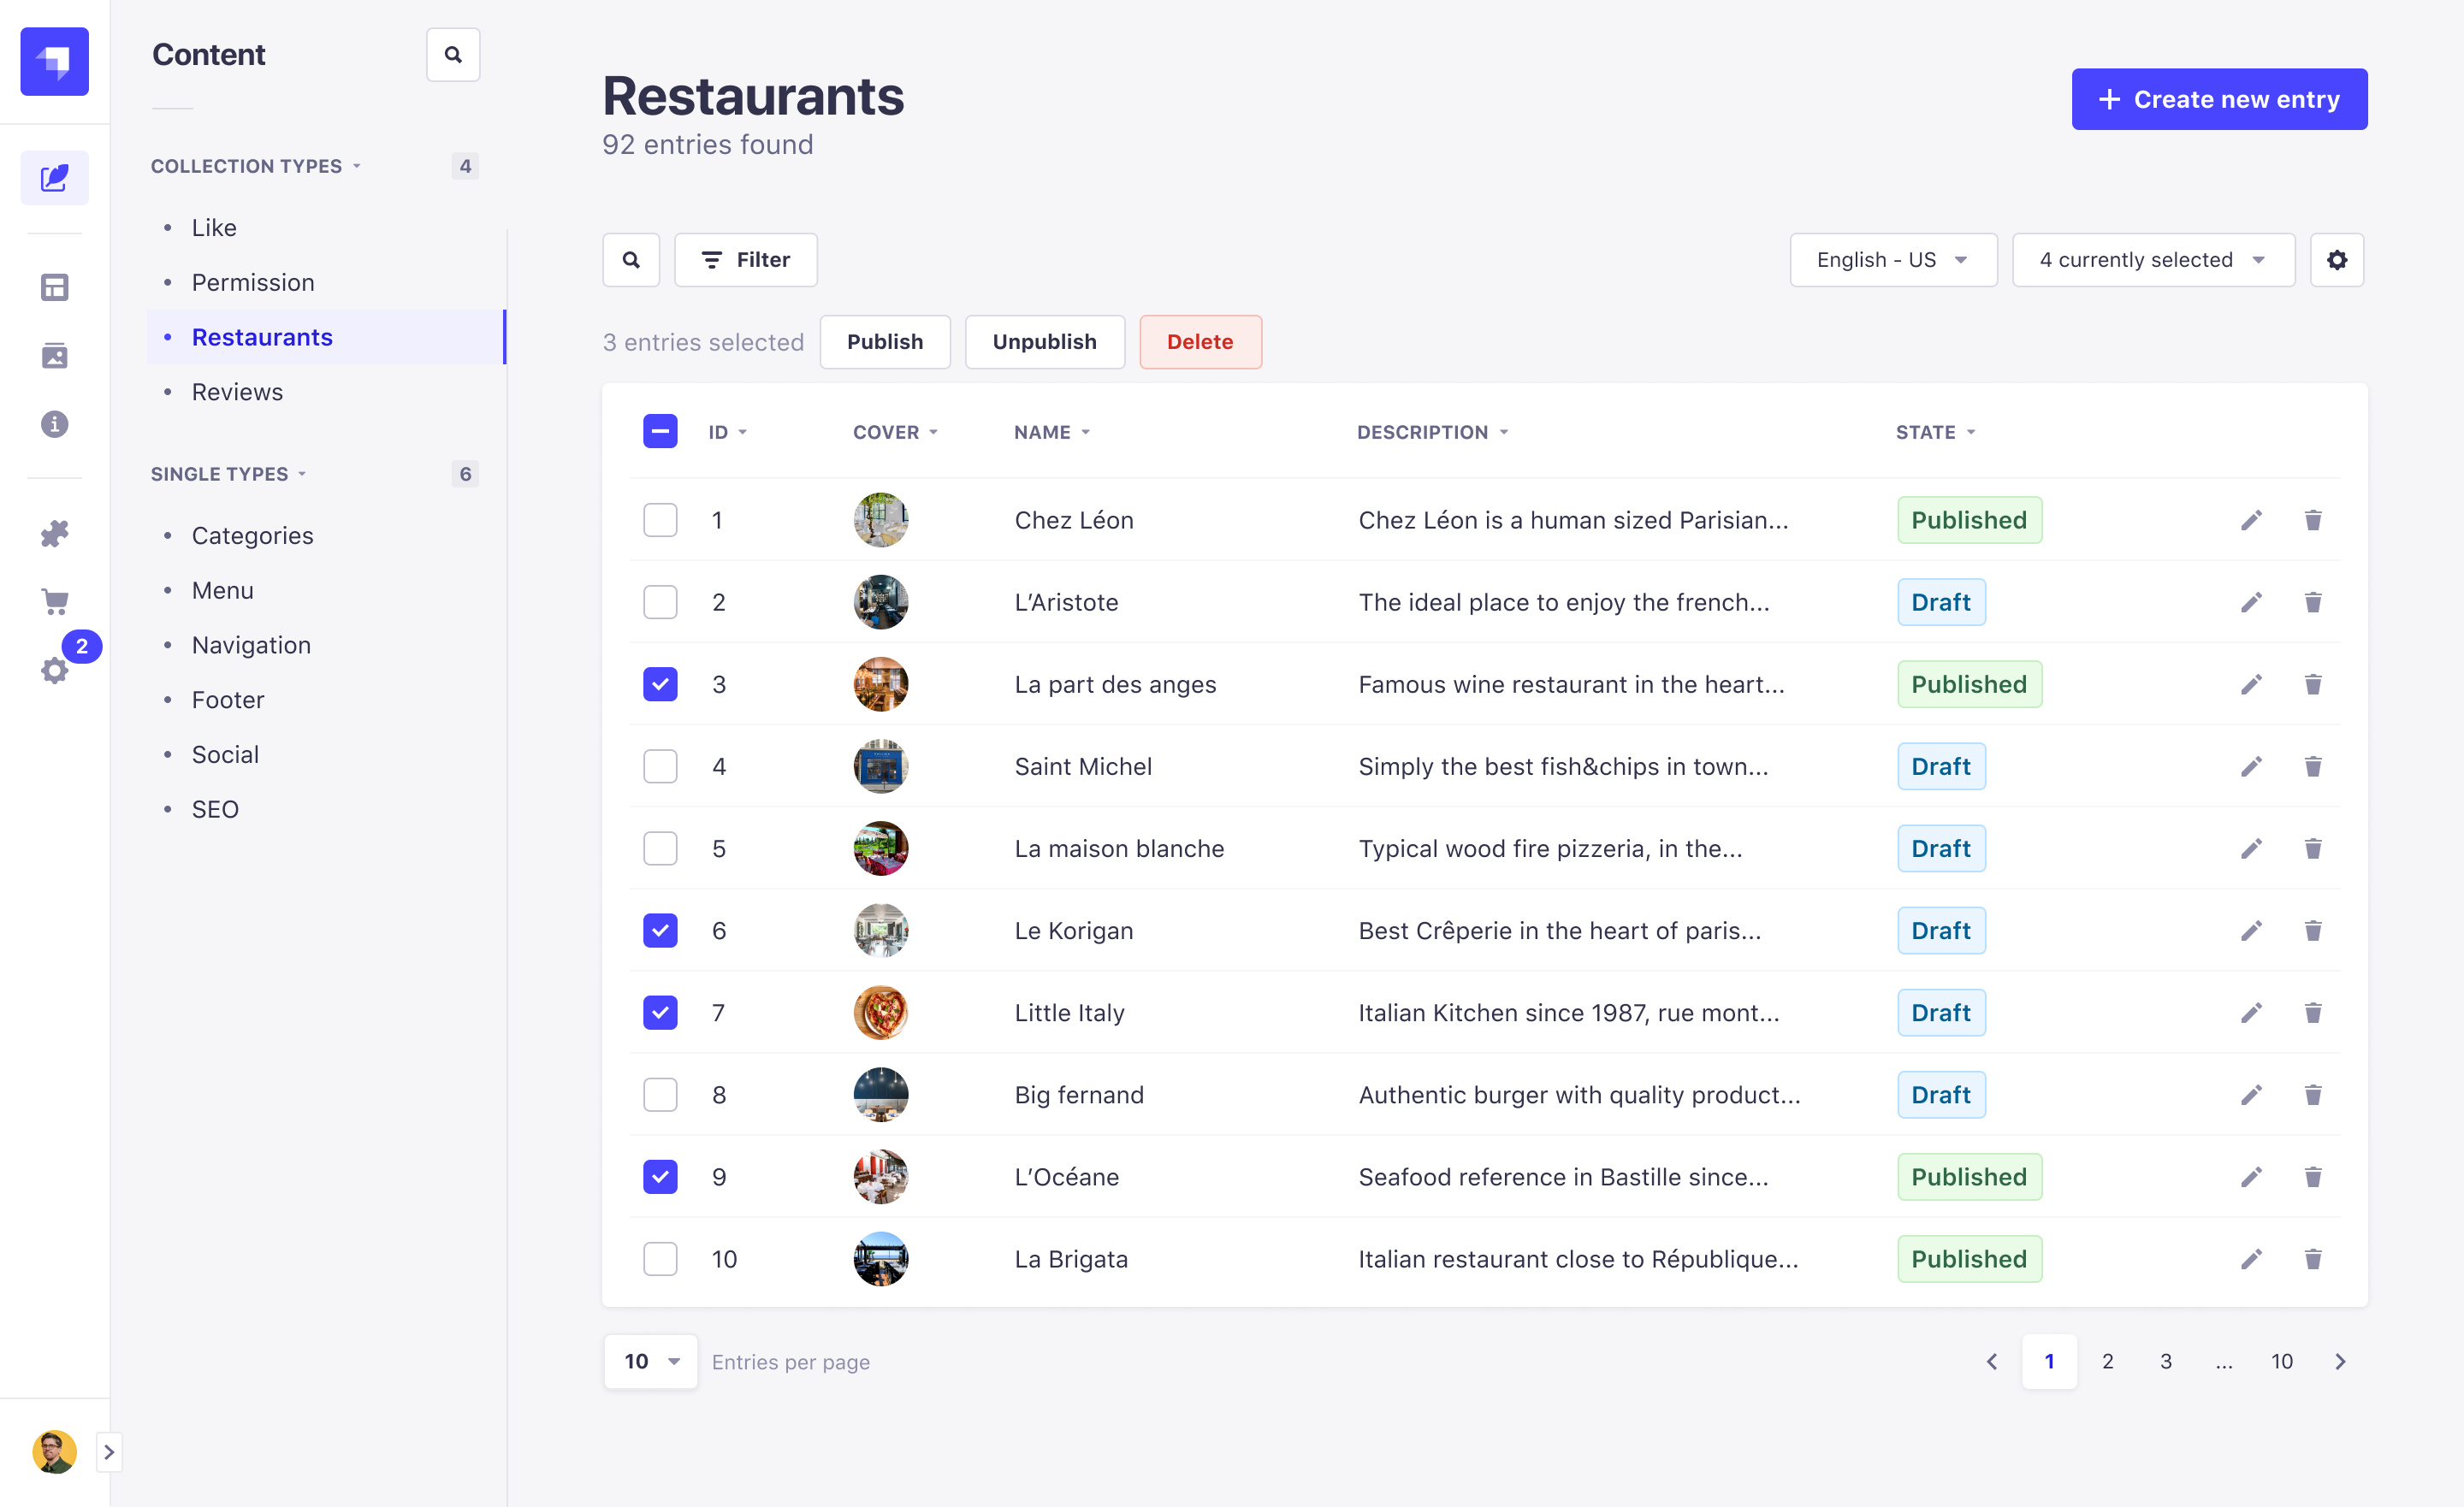Click the settings gear icon top-right
This screenshot has width=2464, height=1507.
(x=2337, y=260)
